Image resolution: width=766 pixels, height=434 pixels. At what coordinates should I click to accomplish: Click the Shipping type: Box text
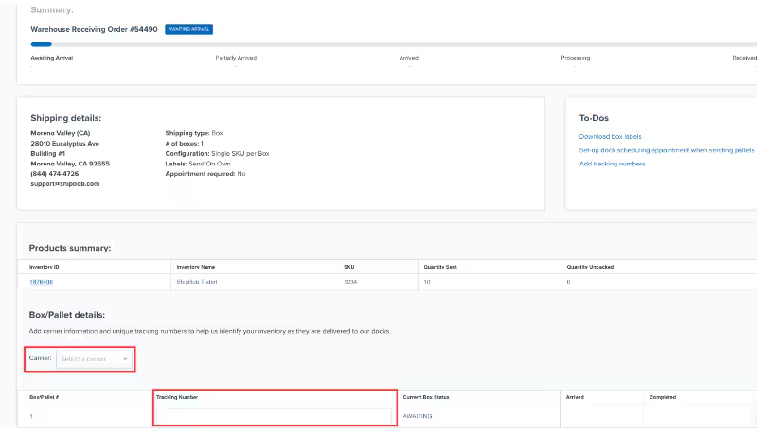coord(194,133)
